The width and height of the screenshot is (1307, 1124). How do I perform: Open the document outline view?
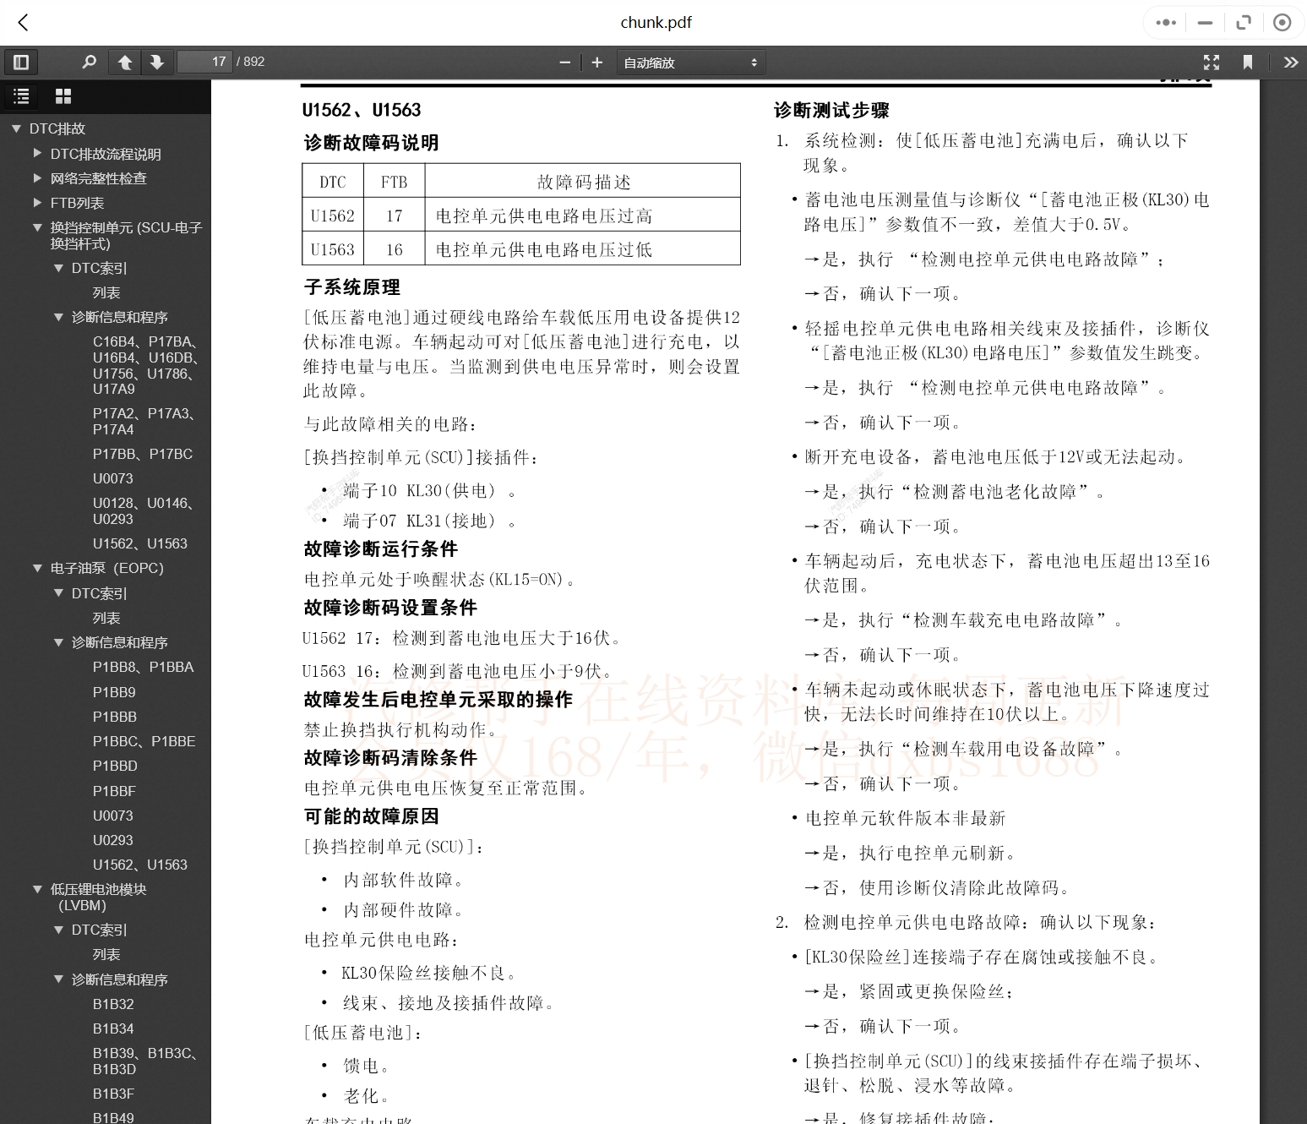[x=21, y=95]
